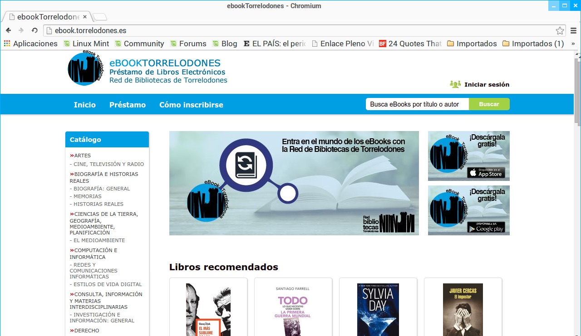This screenshot has width=581, height=336.
Task: Click the Catálogo panel header
Action: pyautogui.click(x=107, y=140)
